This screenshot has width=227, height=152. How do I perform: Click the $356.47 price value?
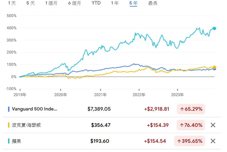click(101, 125)
